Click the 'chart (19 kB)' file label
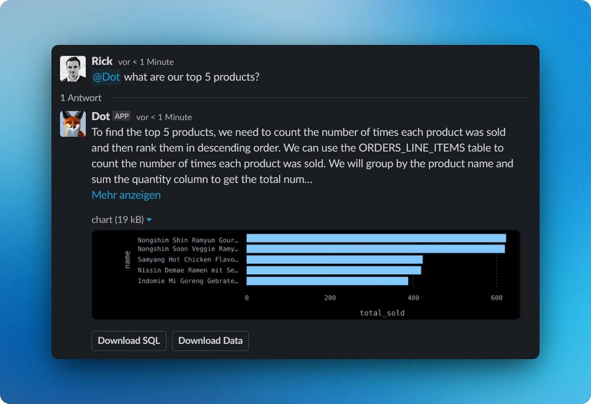Viewport: 591px width, 404px height. pyautogui.click(x=117, y=220)
